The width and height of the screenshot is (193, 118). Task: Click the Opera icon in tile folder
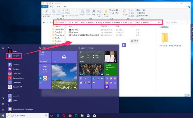click(x=45, y=78)
